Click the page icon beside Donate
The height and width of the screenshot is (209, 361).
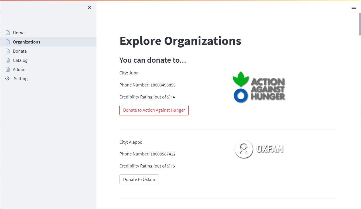coord(8,51)
